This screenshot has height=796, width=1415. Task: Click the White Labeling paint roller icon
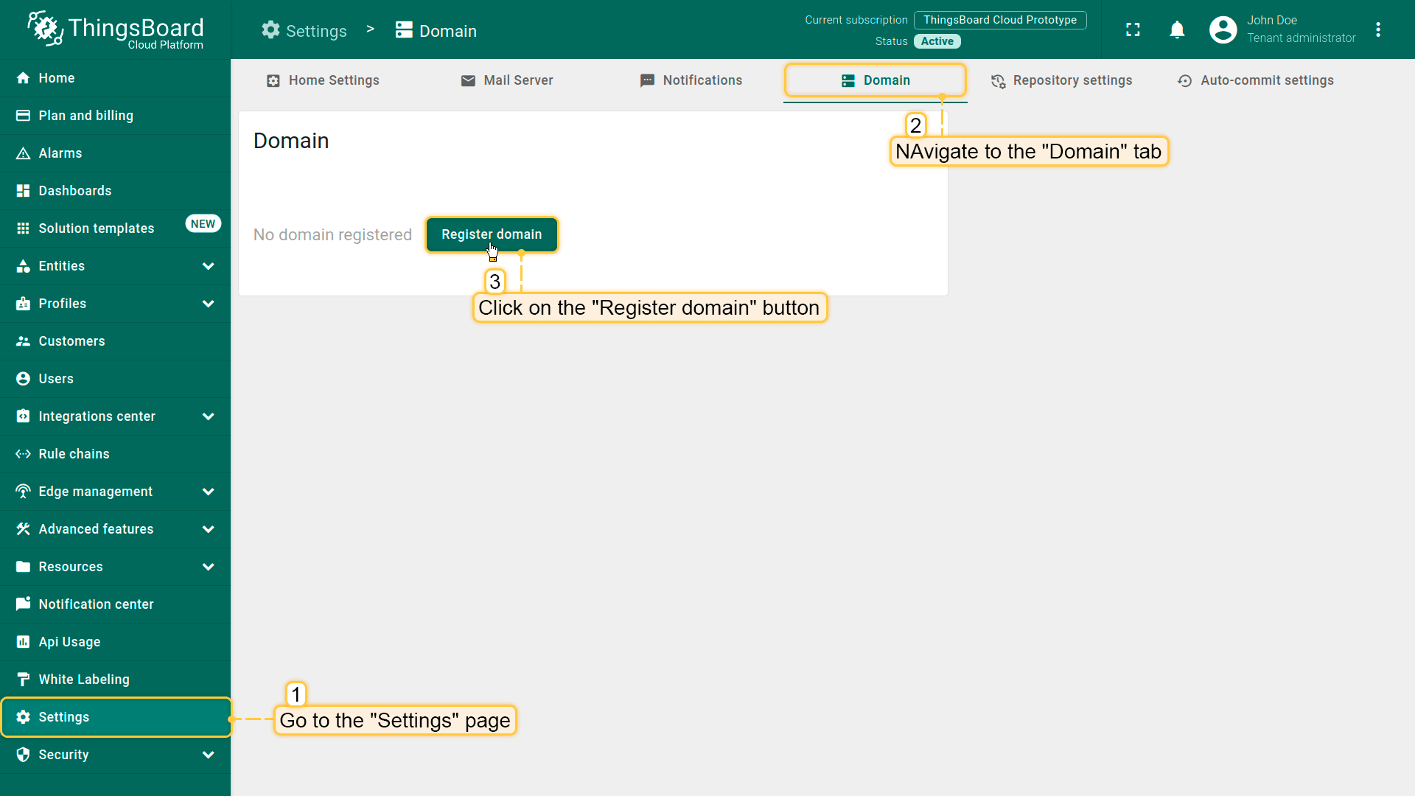pos(23,680)
